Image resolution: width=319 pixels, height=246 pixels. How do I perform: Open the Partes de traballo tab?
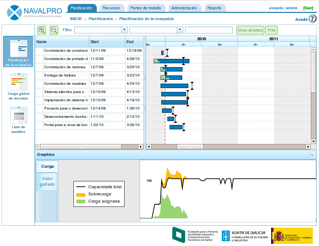tap(147, 8)
